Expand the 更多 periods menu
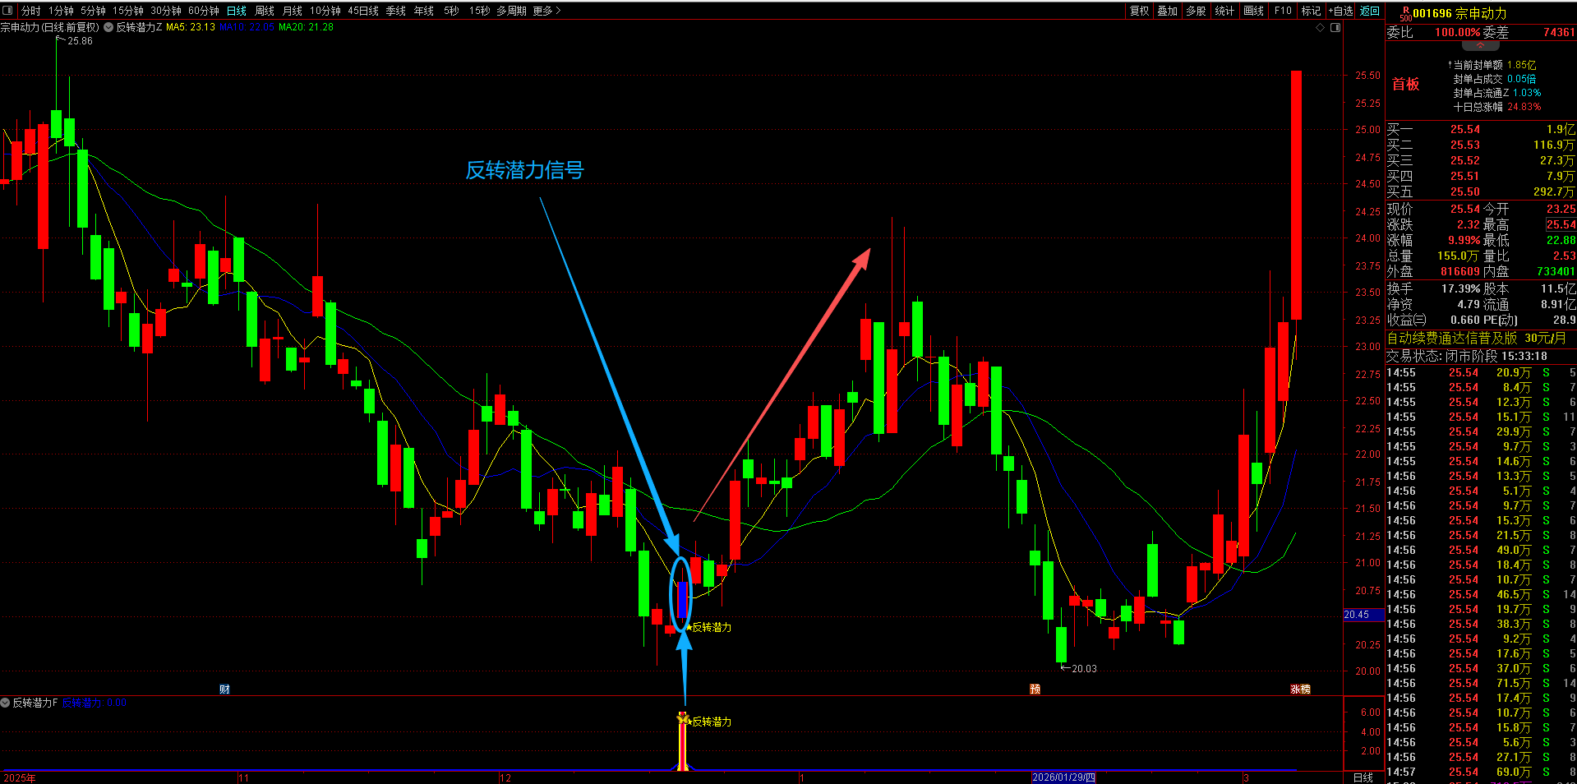The height and width of the screenshot is (784, 1577). pos(546,11)
